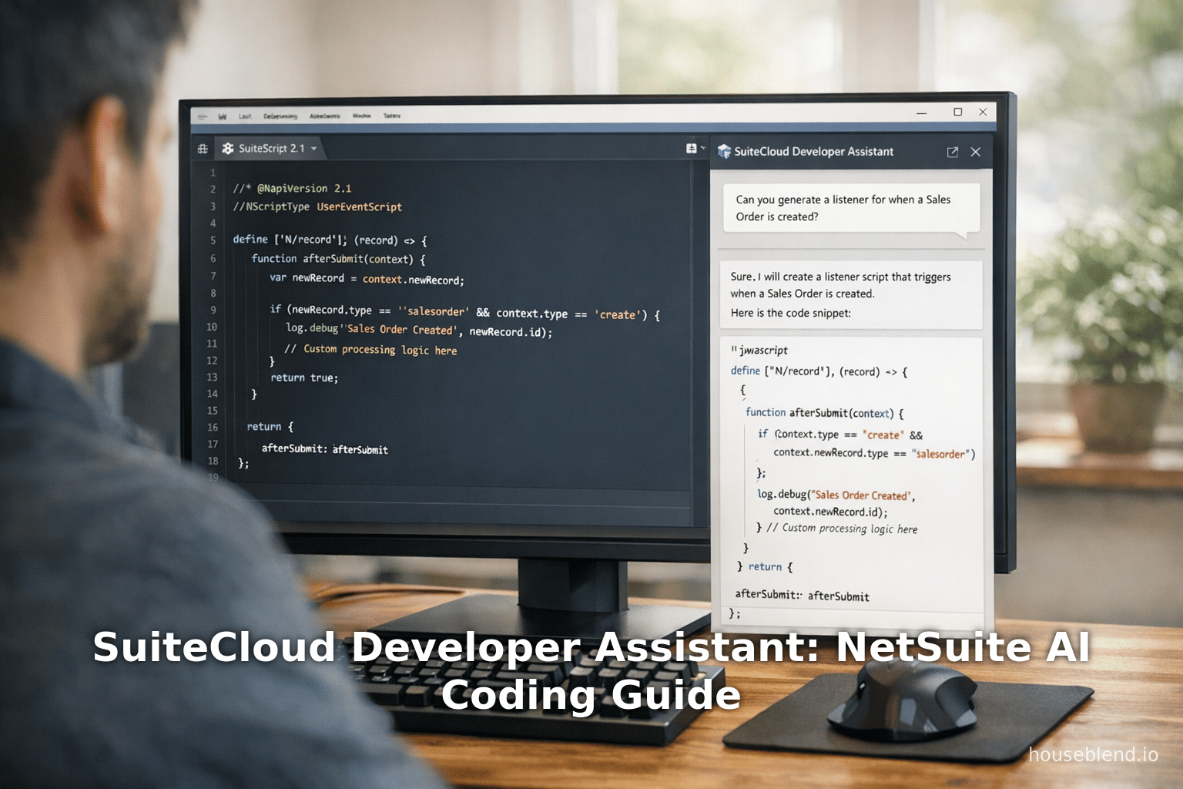The image size is (1183, 789).
Task: Select the generated code snippet in the Assistant
Action: [850, 478]
